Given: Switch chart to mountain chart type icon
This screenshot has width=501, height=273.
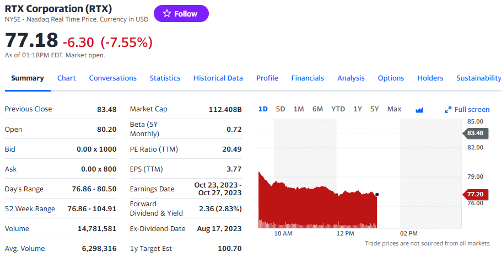Looking at the screenshot, I should click(419, 109).
